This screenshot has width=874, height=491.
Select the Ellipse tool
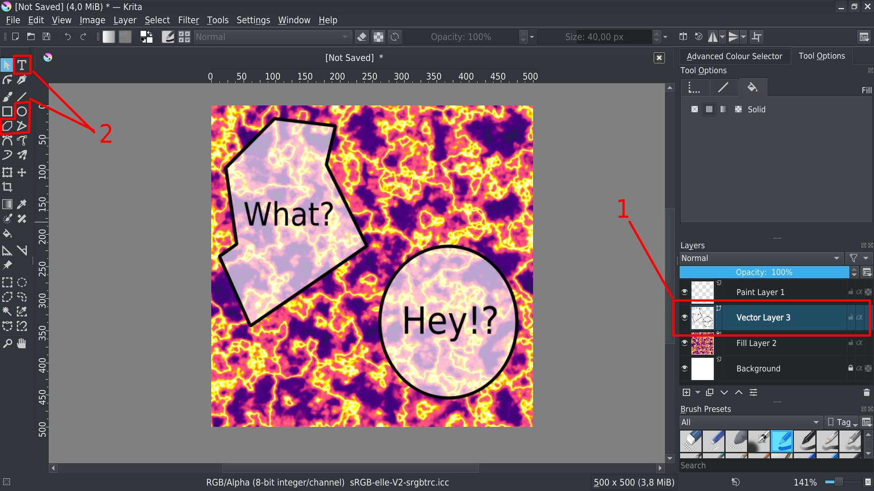tap(22, 111)
